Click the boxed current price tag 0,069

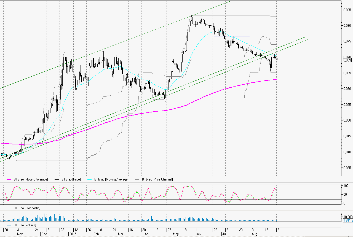coord(347,60)
